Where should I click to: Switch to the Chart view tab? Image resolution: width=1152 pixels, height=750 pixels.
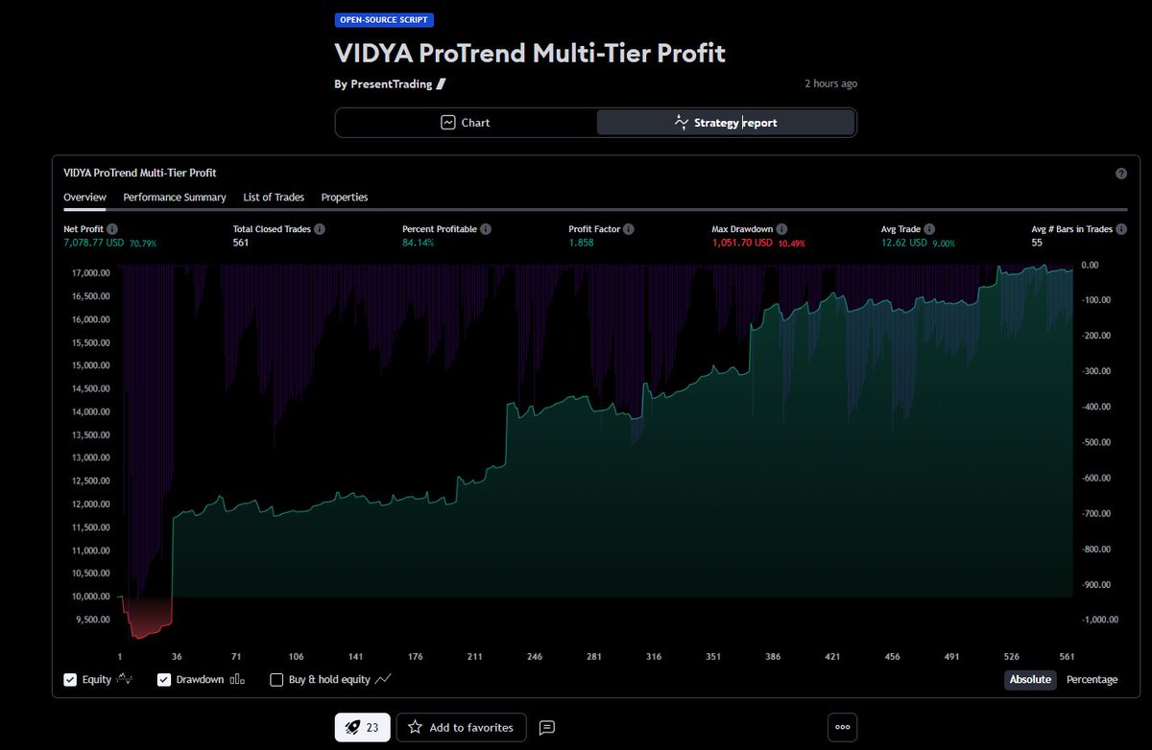click(x=467, y=123)
